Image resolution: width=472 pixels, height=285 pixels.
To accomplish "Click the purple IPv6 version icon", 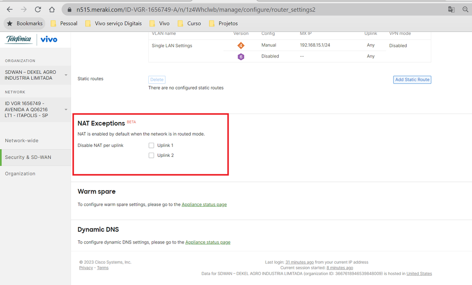I will 241,57.
